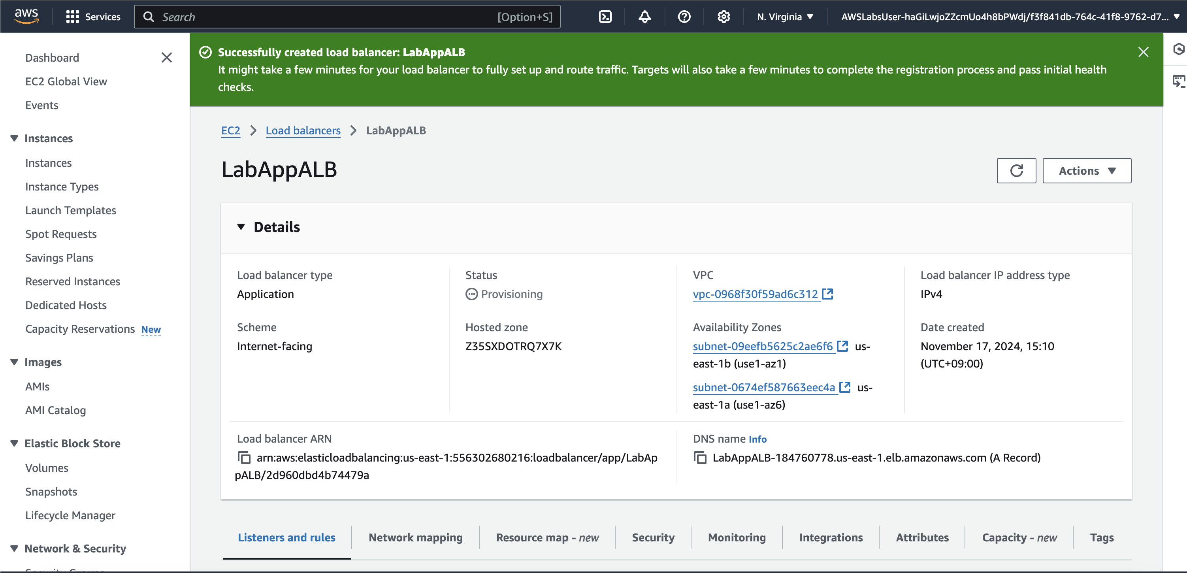Image resolution: width=1187 pixels, height=573 pixels.
Task: Open Savings Plans in sidebar
Action: click(x=59, y=258)
